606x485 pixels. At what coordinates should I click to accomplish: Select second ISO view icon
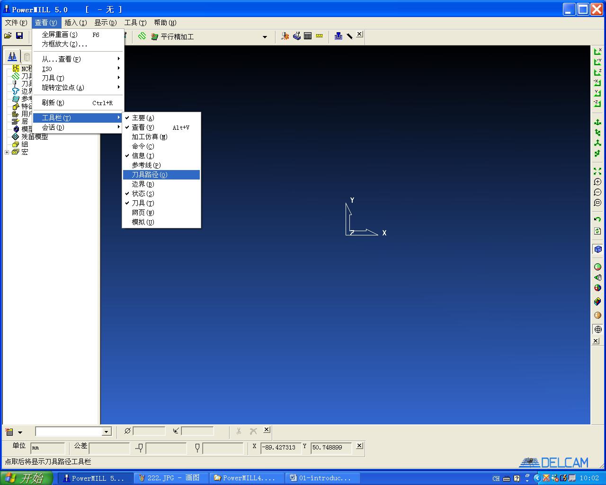597,133
